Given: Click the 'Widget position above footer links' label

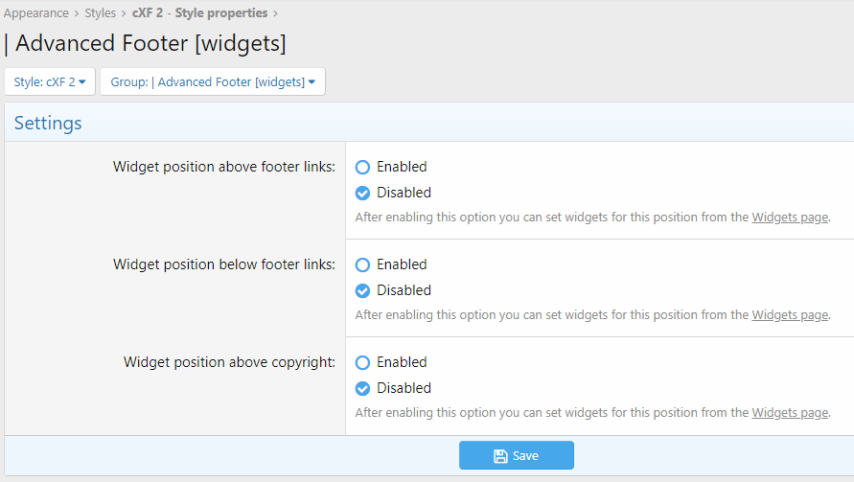Looking at the screenshot, I should point(224,167).
